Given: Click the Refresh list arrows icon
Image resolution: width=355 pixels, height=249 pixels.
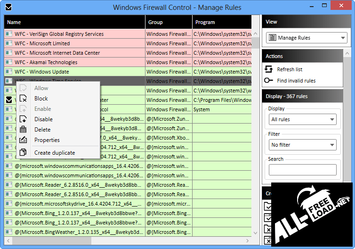Looking at the screenshot, I should (269, 69).
